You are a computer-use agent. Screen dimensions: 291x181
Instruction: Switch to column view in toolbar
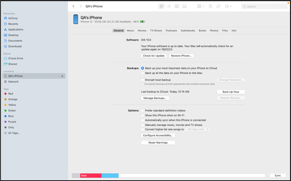[177, 6]
